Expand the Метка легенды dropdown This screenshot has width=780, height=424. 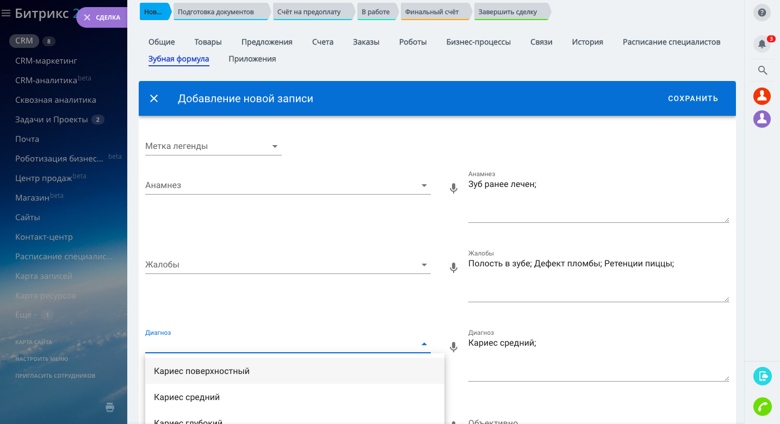tap(275, 146)
